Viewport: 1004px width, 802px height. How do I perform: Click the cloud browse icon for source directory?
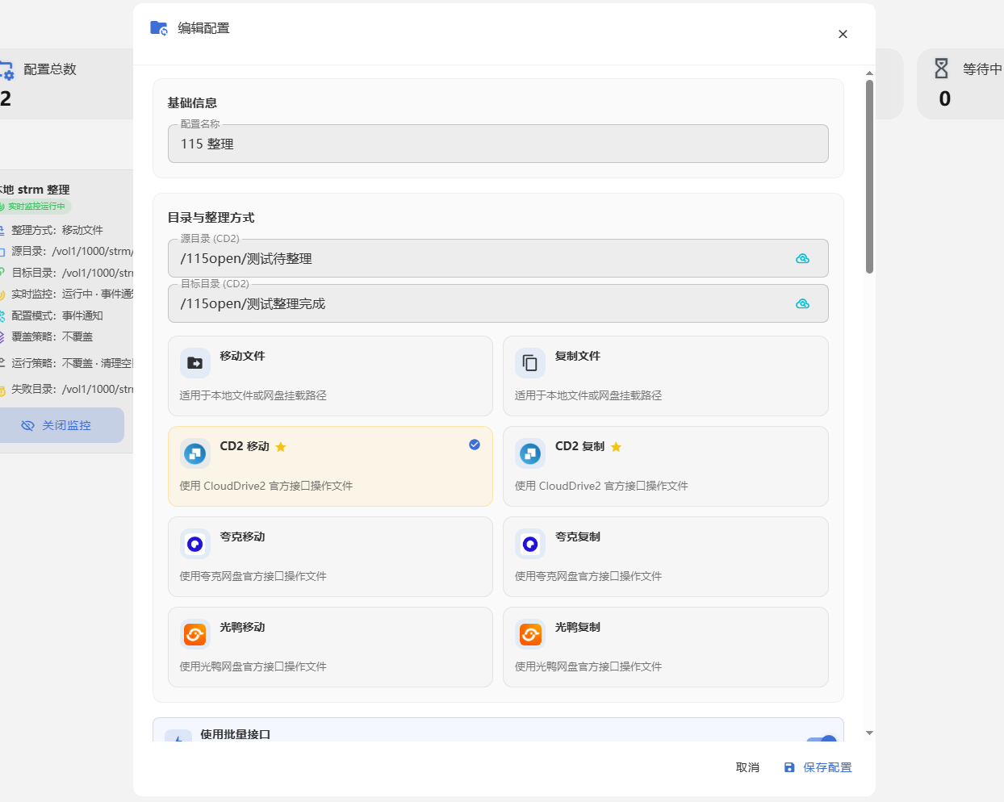(802, 258)
